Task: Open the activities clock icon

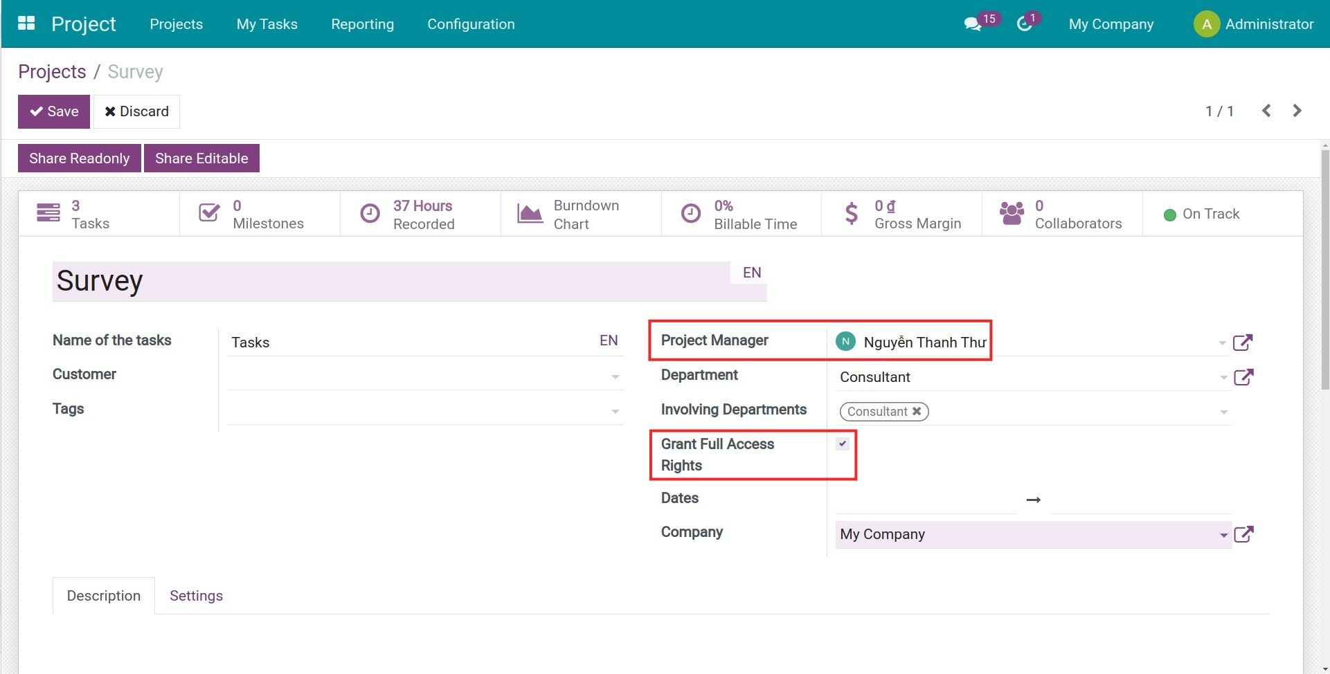Action: pos(1024,24)
